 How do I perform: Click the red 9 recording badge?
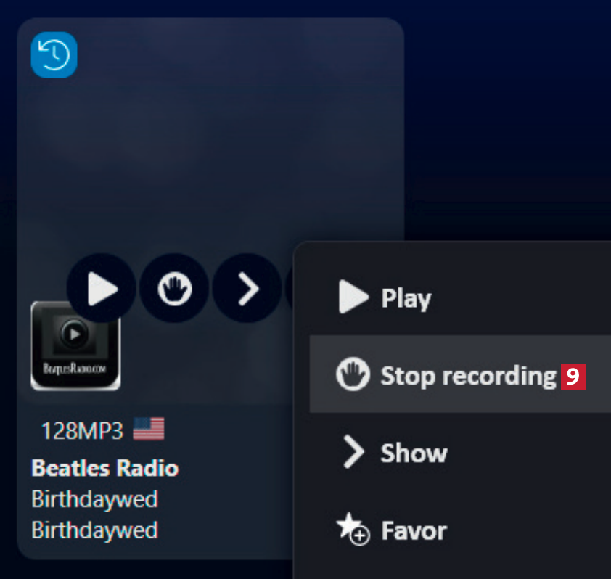(x=573, y=377)
